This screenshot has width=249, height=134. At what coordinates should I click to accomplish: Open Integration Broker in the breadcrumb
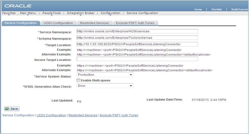[81, 13]
